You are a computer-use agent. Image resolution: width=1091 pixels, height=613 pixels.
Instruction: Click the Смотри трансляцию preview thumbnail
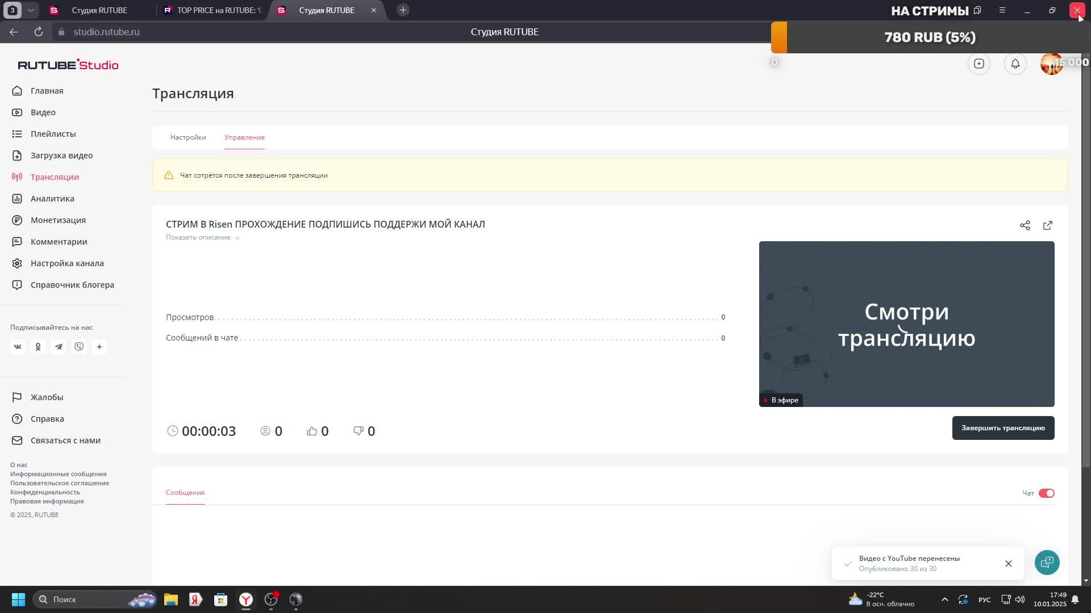click(906, 324)
